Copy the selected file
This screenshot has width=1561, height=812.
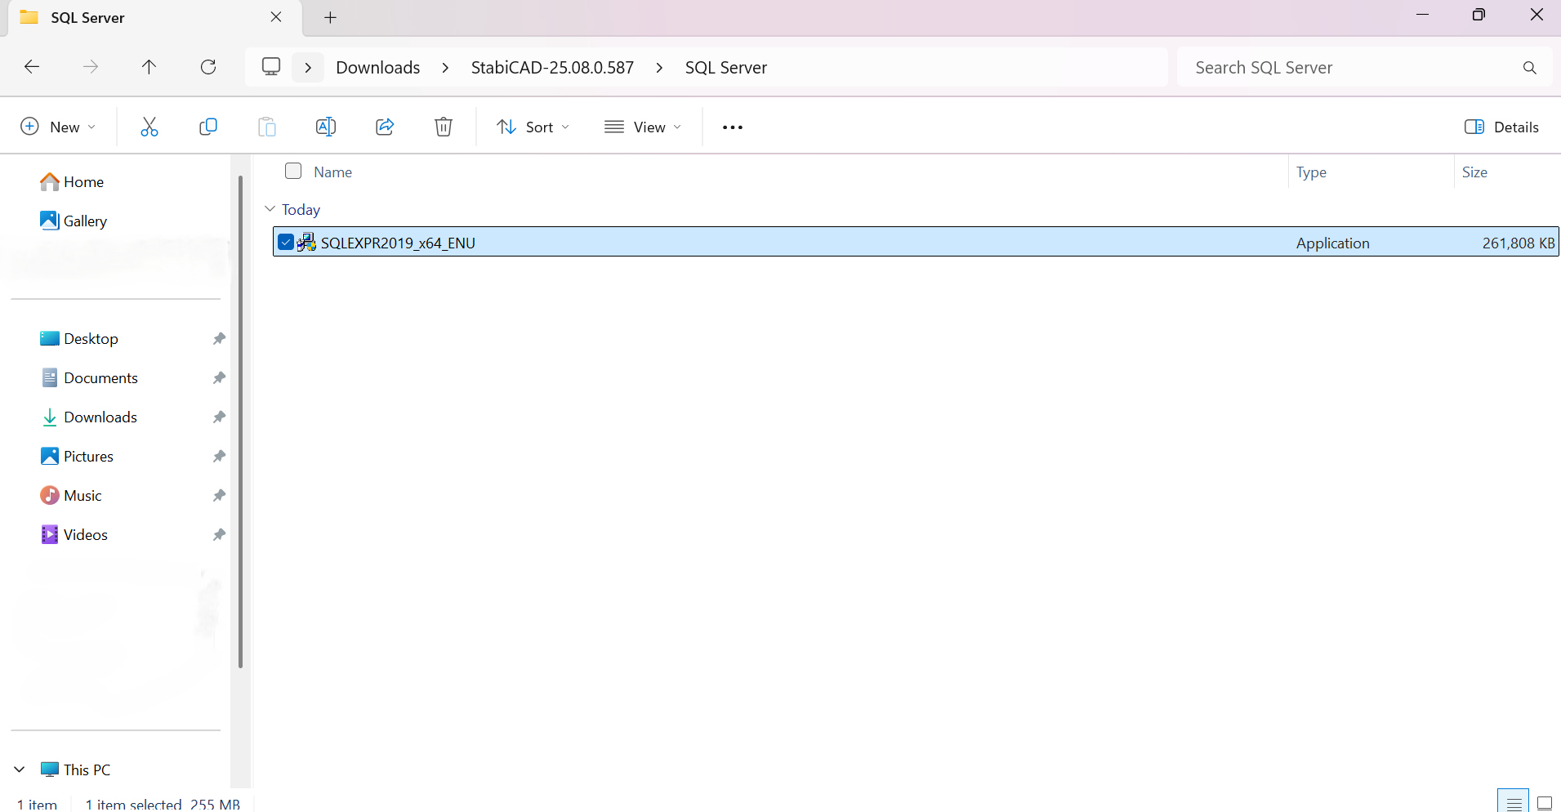pos(208,127)
